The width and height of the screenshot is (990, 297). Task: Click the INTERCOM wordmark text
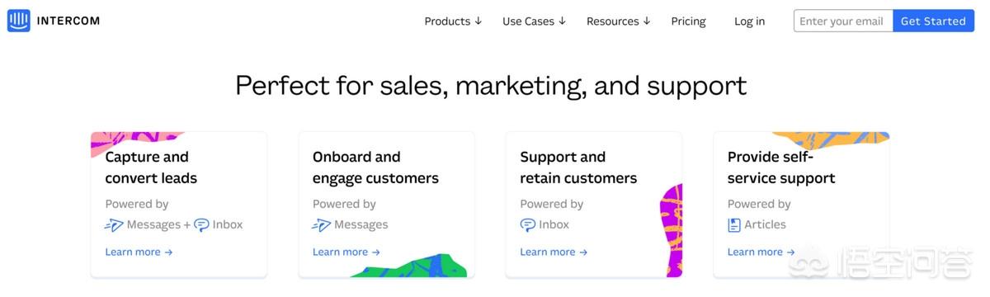pos(68,21)
